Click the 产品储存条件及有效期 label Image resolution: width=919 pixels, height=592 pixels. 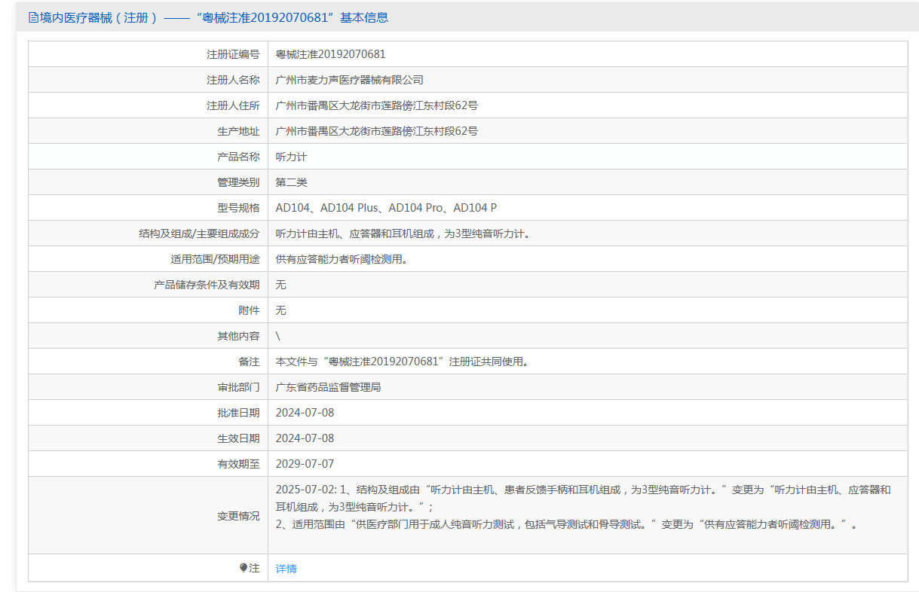tap(207, 285)
